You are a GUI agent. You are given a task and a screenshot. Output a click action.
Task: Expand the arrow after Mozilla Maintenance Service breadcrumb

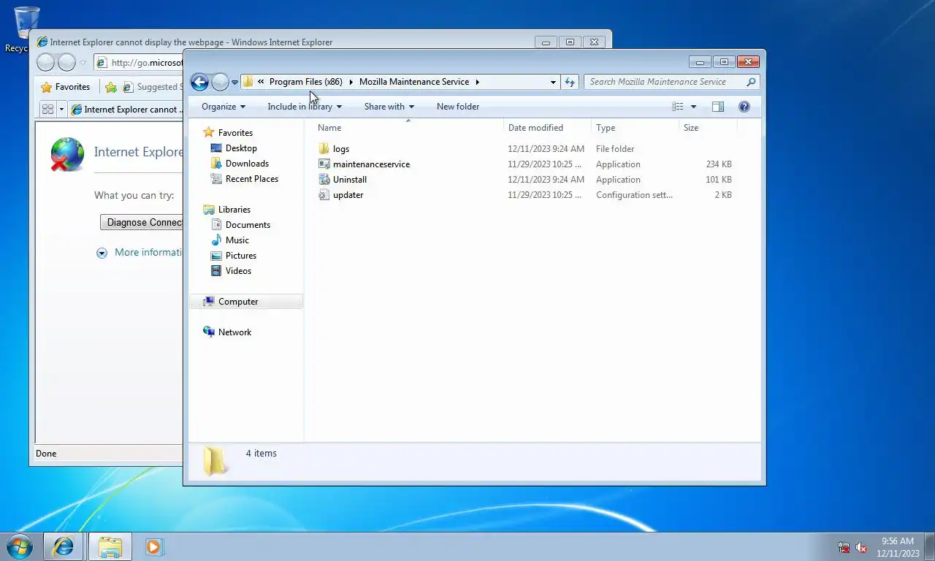(x=477, y=82)
